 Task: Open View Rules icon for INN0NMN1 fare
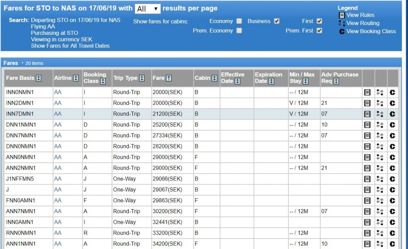pos(368,92)
